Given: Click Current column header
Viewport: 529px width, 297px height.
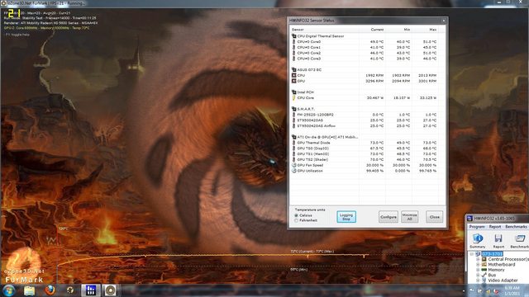Looking at the screenshot, I should pos(373,30).
